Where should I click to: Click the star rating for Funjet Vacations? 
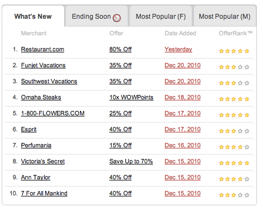pos(234,67)
